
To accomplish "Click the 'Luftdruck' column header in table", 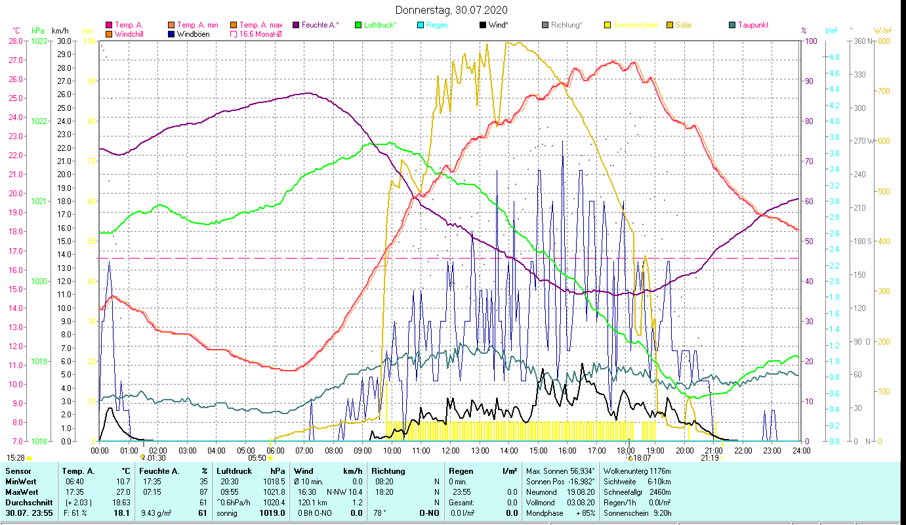I will tap(235, 471).
